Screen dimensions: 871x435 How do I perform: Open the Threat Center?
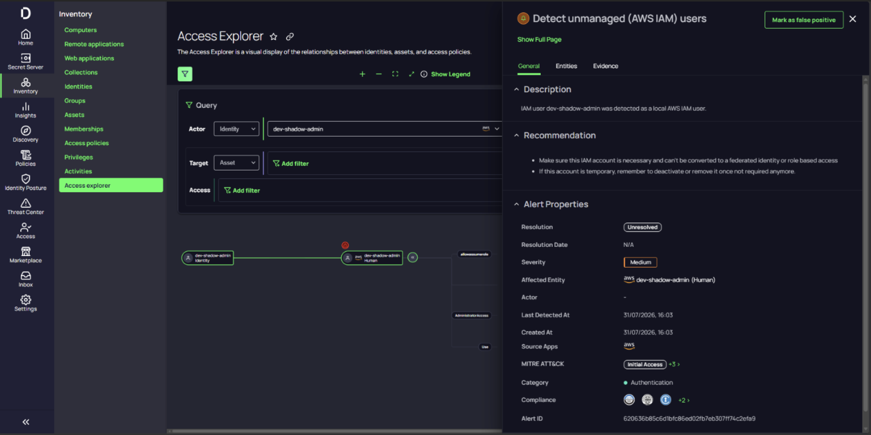coord(26,207)
